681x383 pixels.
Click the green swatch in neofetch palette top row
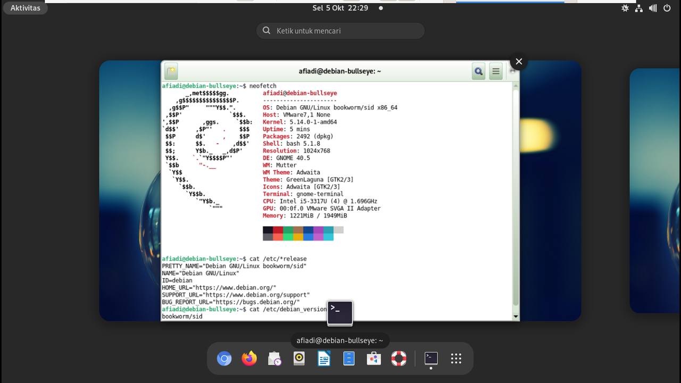point(288,230)
